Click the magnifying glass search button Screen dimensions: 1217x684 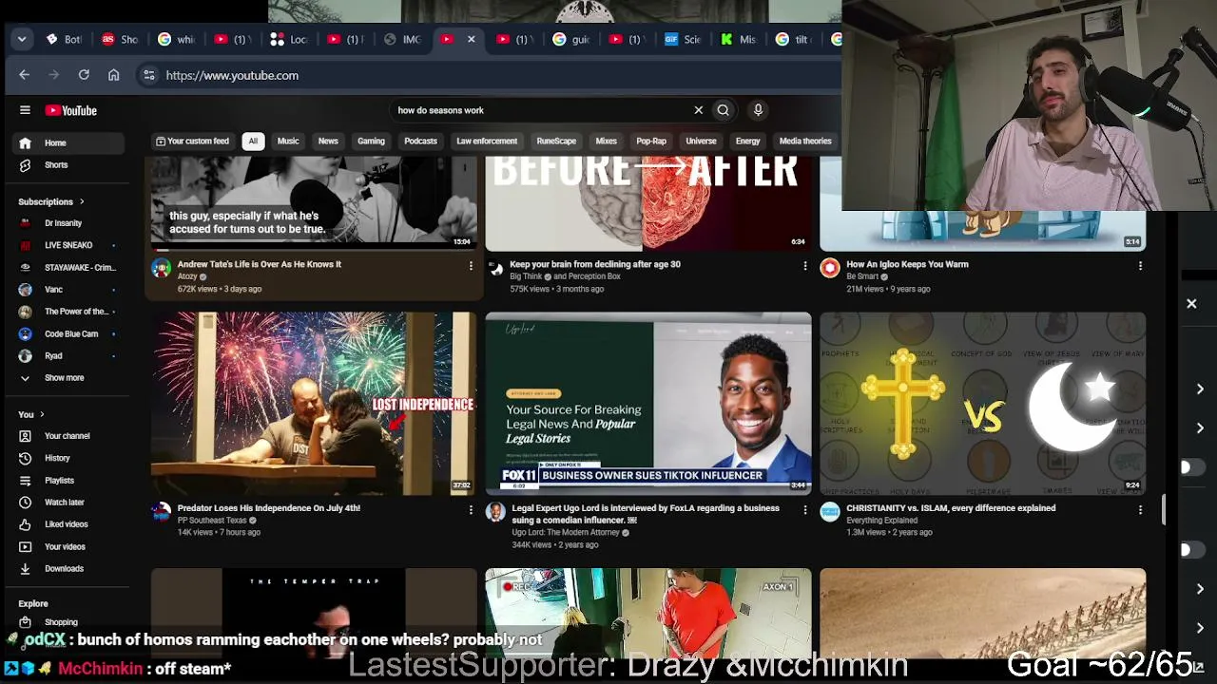[x=724, y=110]
